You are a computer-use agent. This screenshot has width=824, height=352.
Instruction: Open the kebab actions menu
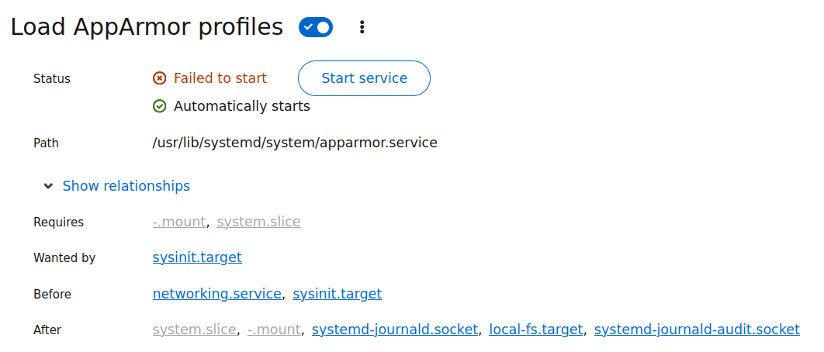click(x=362, y=28)
